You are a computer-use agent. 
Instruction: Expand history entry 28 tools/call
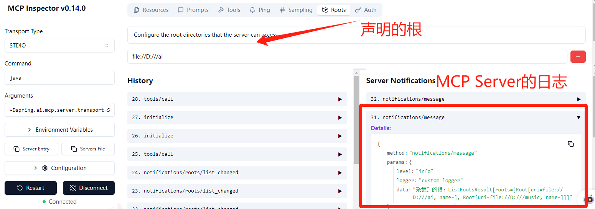pos(237,99)
